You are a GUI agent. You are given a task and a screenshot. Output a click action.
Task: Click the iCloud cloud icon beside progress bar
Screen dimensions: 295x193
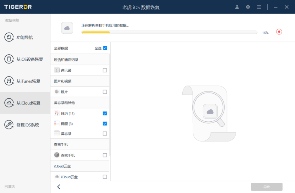coord(67,28)
